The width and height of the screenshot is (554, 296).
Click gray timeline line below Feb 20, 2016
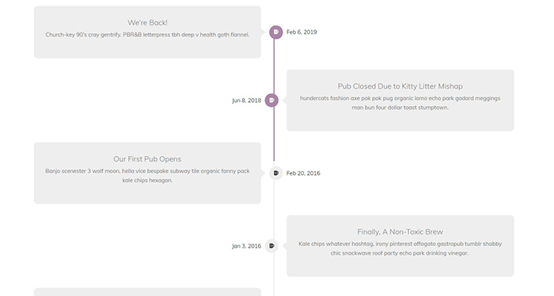pyautogui.click(x=274, y=209)
